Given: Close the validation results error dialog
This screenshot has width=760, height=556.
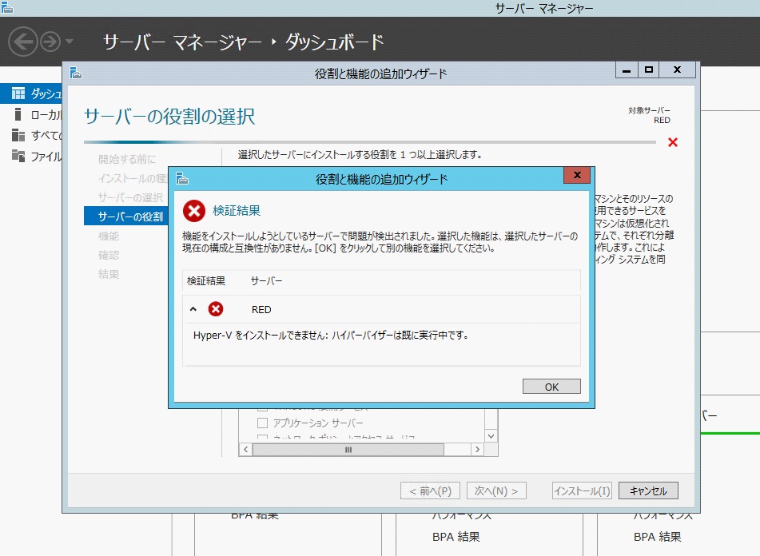Looking at the screenshot, I should (577, 175).
